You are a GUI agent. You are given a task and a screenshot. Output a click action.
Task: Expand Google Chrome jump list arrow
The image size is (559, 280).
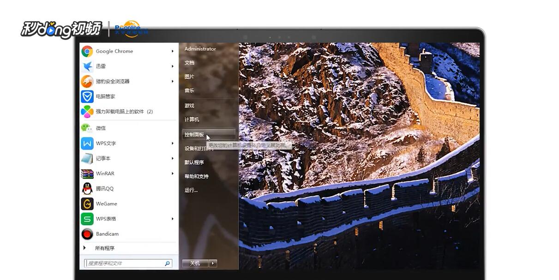(x=173, y=51)
